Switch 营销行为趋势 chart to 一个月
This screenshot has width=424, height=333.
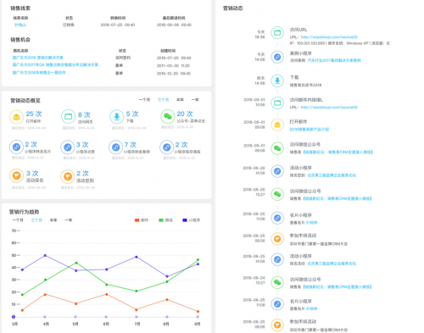click(18, 220)
